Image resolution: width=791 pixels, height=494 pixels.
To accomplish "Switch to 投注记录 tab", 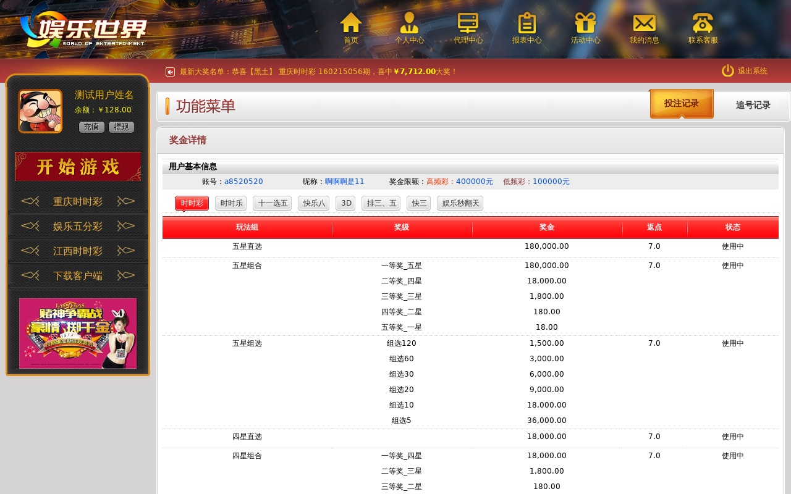I will tap(682, 104).
